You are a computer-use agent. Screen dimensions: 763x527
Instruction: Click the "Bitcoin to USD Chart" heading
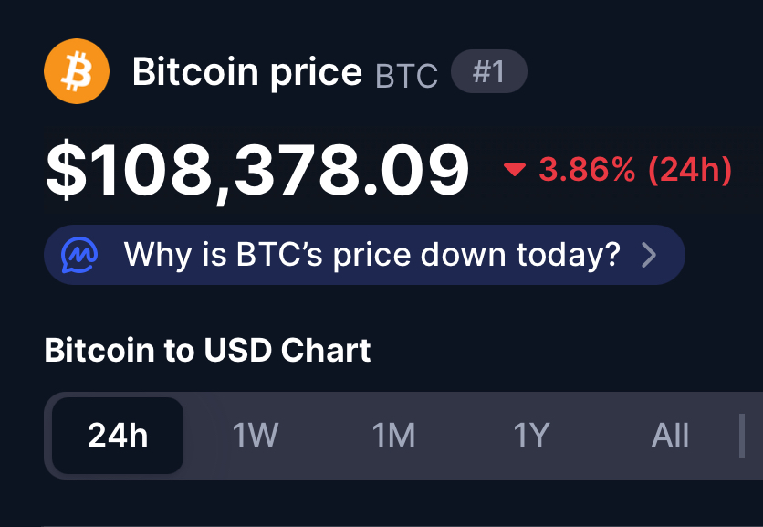point(207,350)
